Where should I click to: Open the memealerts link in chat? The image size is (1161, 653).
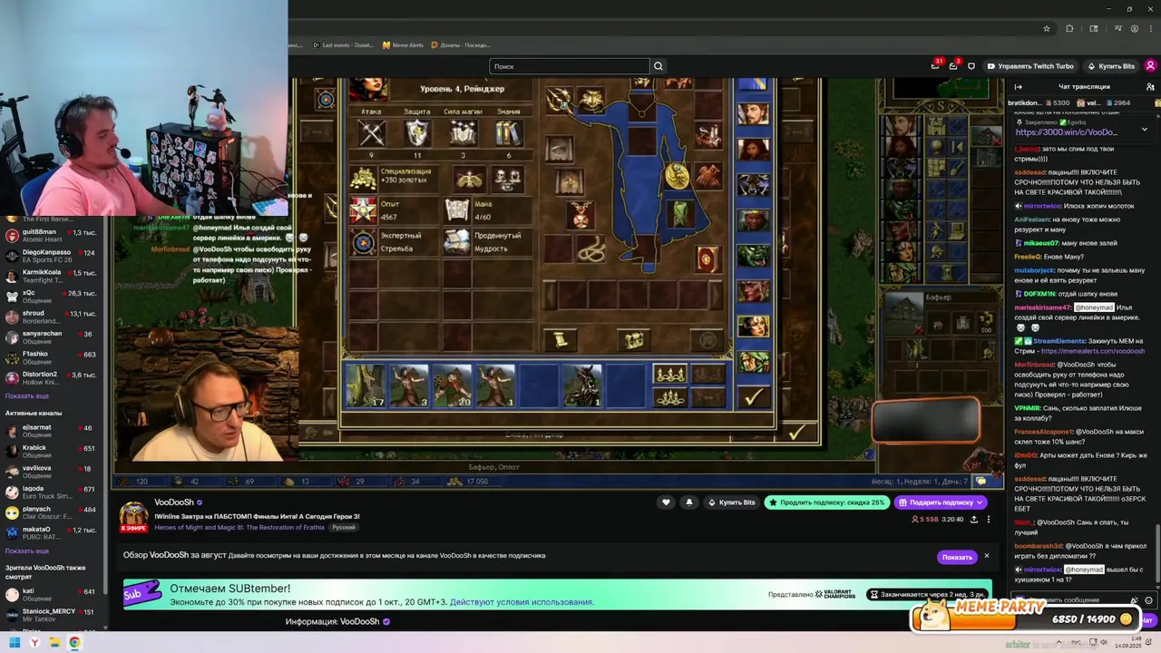tap(1093, 351)
